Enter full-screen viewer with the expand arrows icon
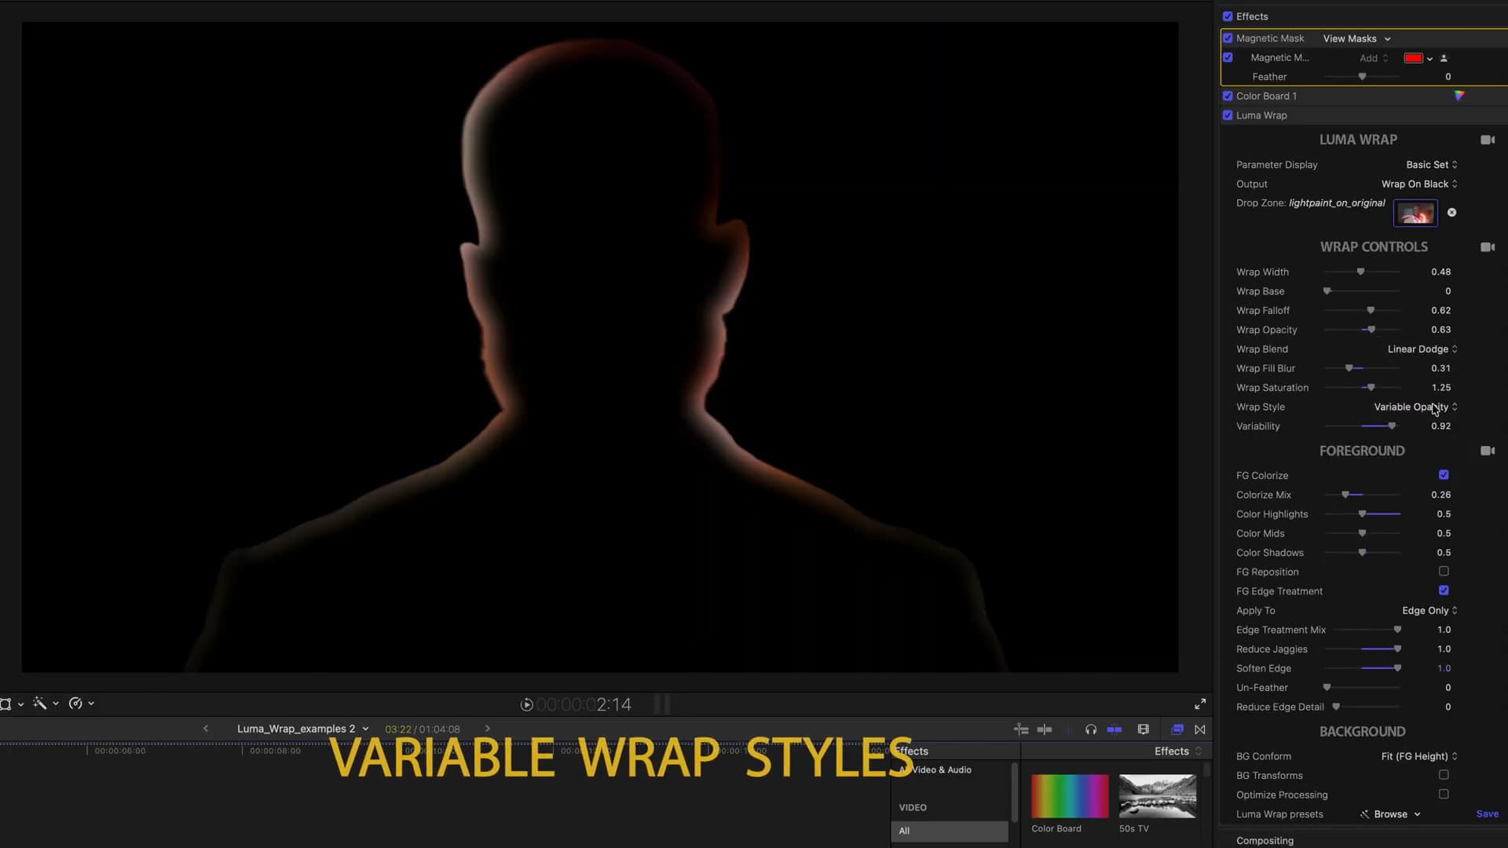This screenshot has width=1508, height=848. [1200, 704]
